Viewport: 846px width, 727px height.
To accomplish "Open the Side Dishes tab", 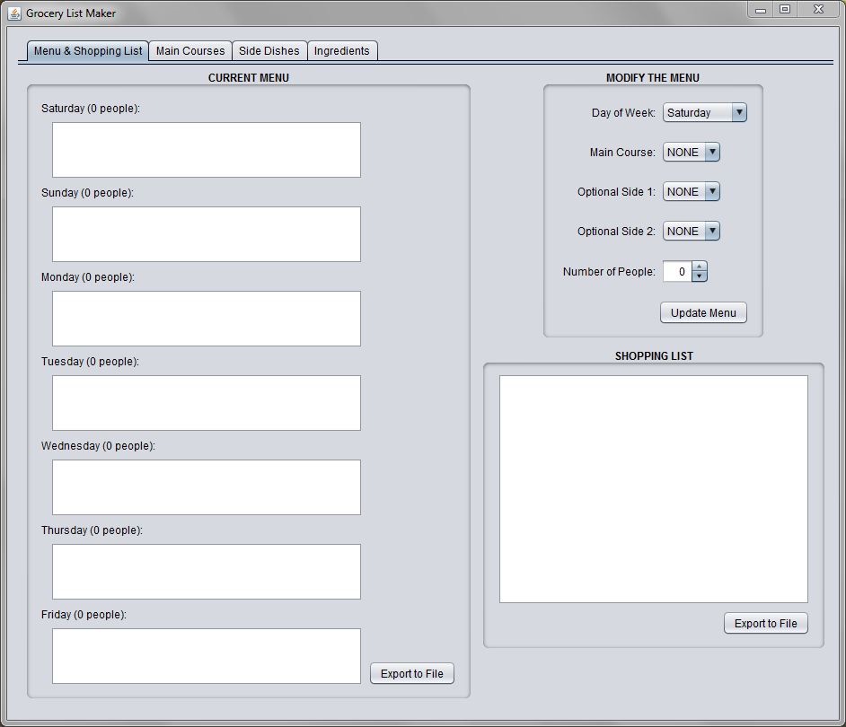I will (x=269, y=51).
